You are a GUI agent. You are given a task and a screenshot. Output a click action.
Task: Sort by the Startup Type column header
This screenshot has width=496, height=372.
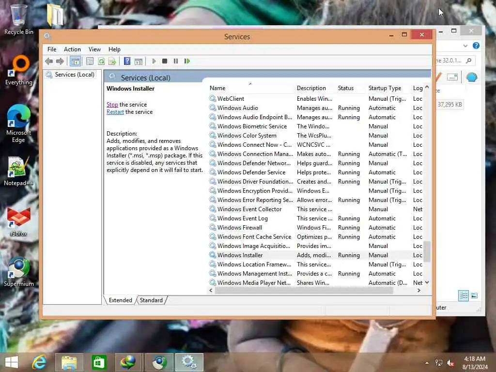tap(389, 88)
